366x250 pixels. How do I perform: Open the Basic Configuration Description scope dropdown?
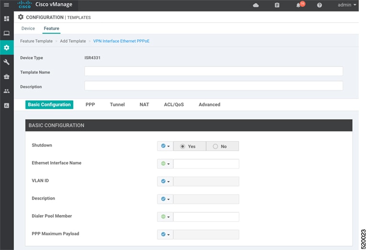(165, 199)
